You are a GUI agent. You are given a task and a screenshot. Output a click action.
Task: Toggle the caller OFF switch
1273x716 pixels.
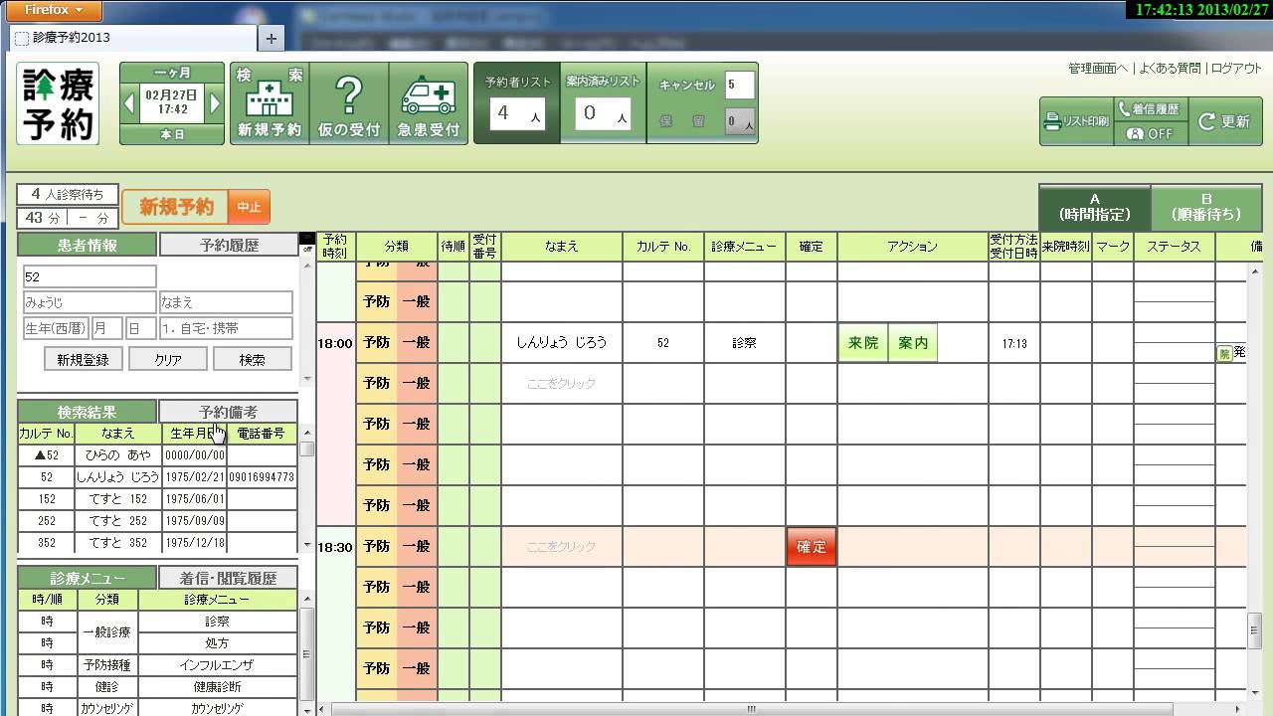click(1151, 133)
